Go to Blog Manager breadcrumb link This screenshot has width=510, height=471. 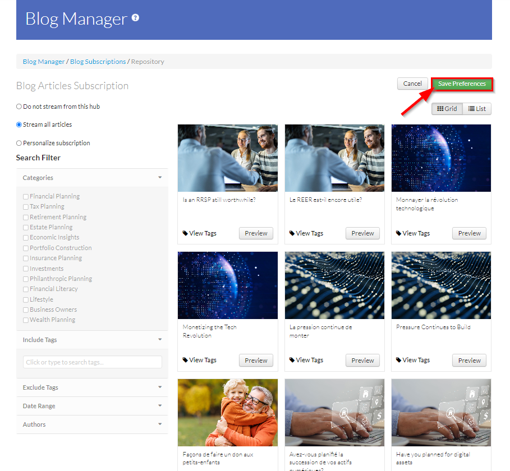click(44, 62)
